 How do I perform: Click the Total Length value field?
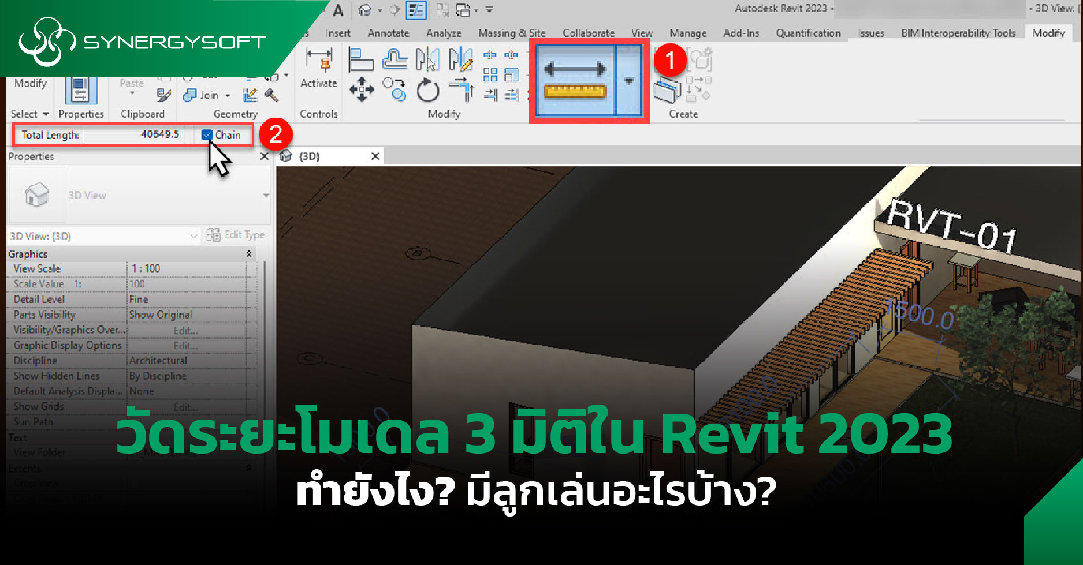(134, 135)
